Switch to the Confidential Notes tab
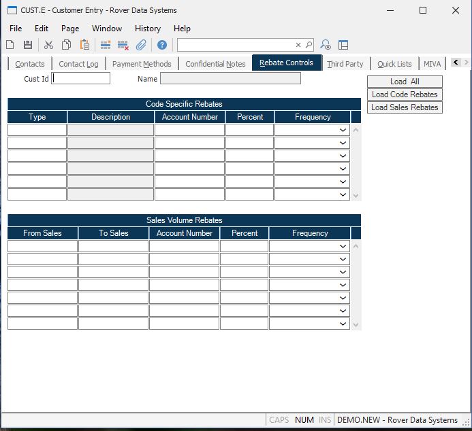Image resolution: width=472 pixels, height=431 pixels. coord(215,64)
